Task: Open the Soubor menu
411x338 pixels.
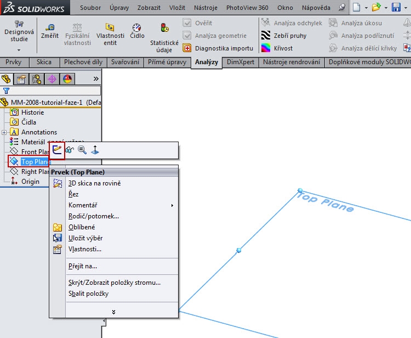Action: pos(90,8)
